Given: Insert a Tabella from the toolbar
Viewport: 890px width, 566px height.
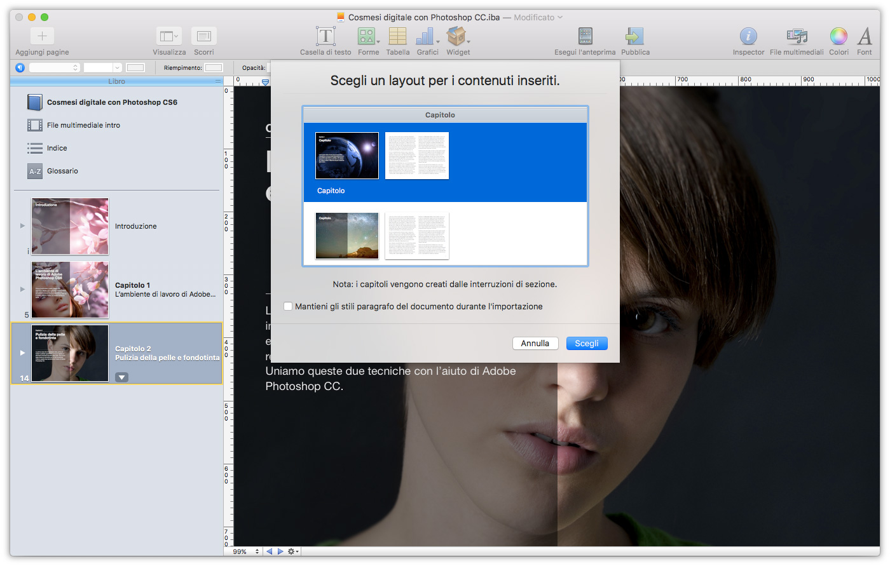Looking at the screenshot, I should (398, 36).
